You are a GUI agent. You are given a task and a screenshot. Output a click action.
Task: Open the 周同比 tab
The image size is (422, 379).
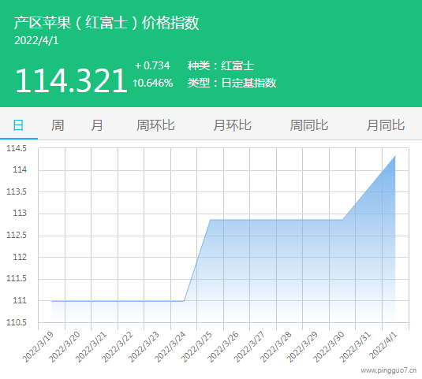[x=309, y=125]
